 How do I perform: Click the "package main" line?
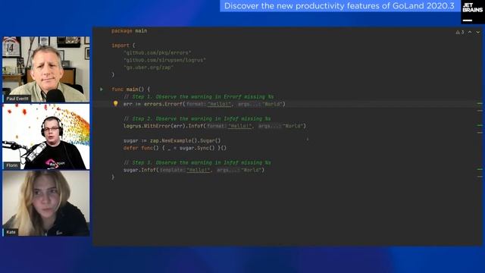(x=130, y=30)
